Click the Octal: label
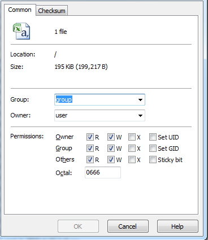Viewport: 208px width, 240px height. pyautogui.click(x=64, y=173)
